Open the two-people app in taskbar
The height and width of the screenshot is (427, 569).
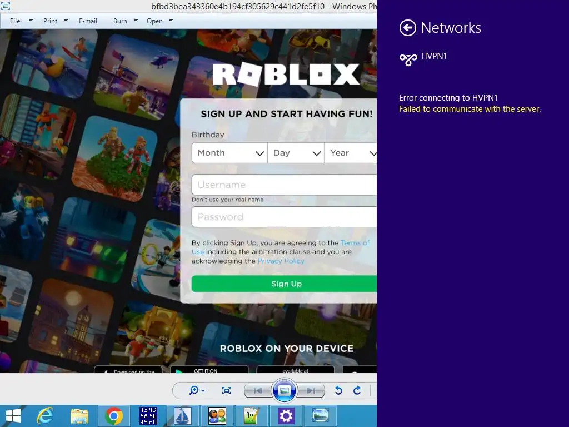[217, 416]
